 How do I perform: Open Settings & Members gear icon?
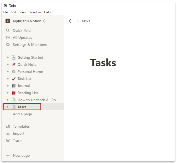click(8, 45)
